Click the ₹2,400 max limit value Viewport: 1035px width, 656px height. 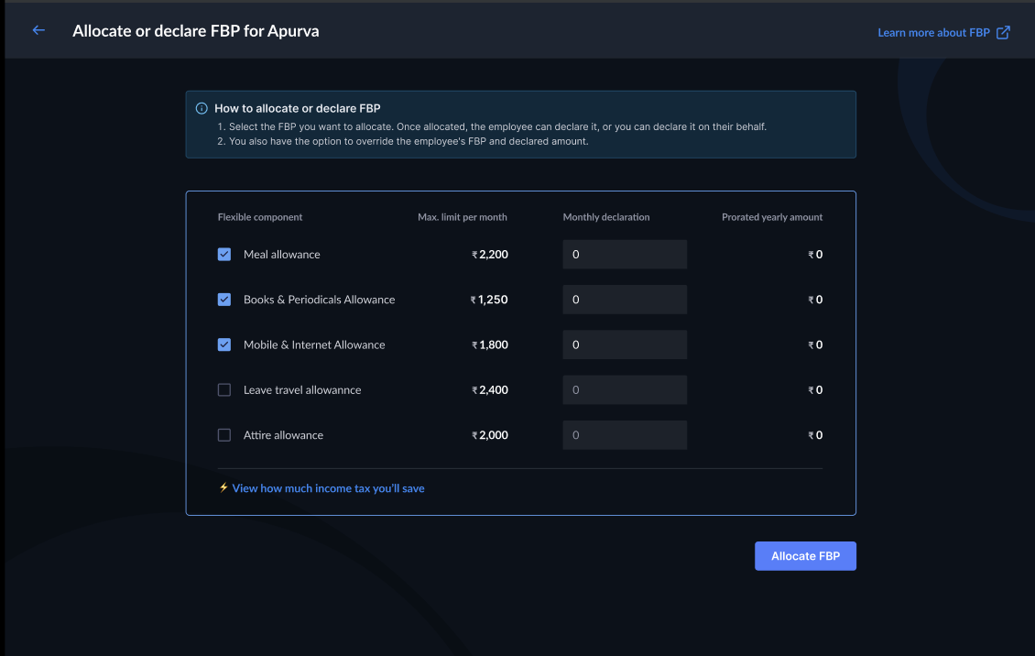coord(490,390)
